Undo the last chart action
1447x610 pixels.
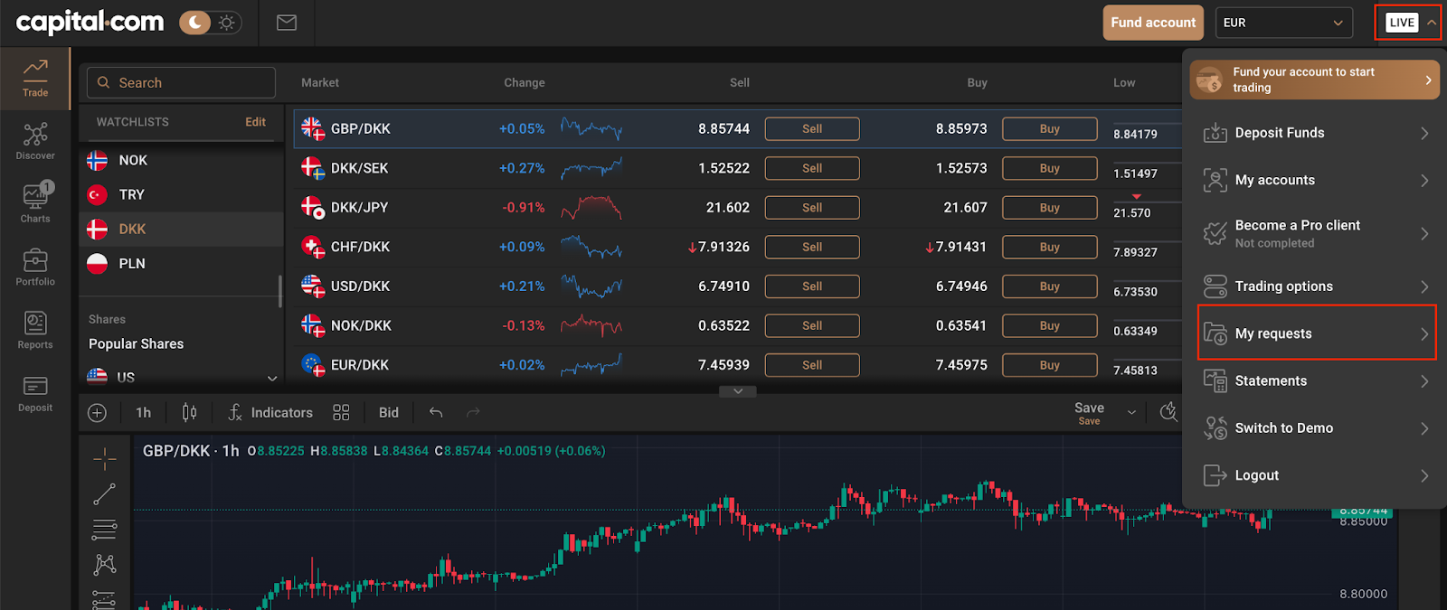coord(436,413)
